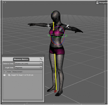Viewport: 109px width, 106px height.
Task: Click the red cube at measurement base
Action: [x=55, y=91]
